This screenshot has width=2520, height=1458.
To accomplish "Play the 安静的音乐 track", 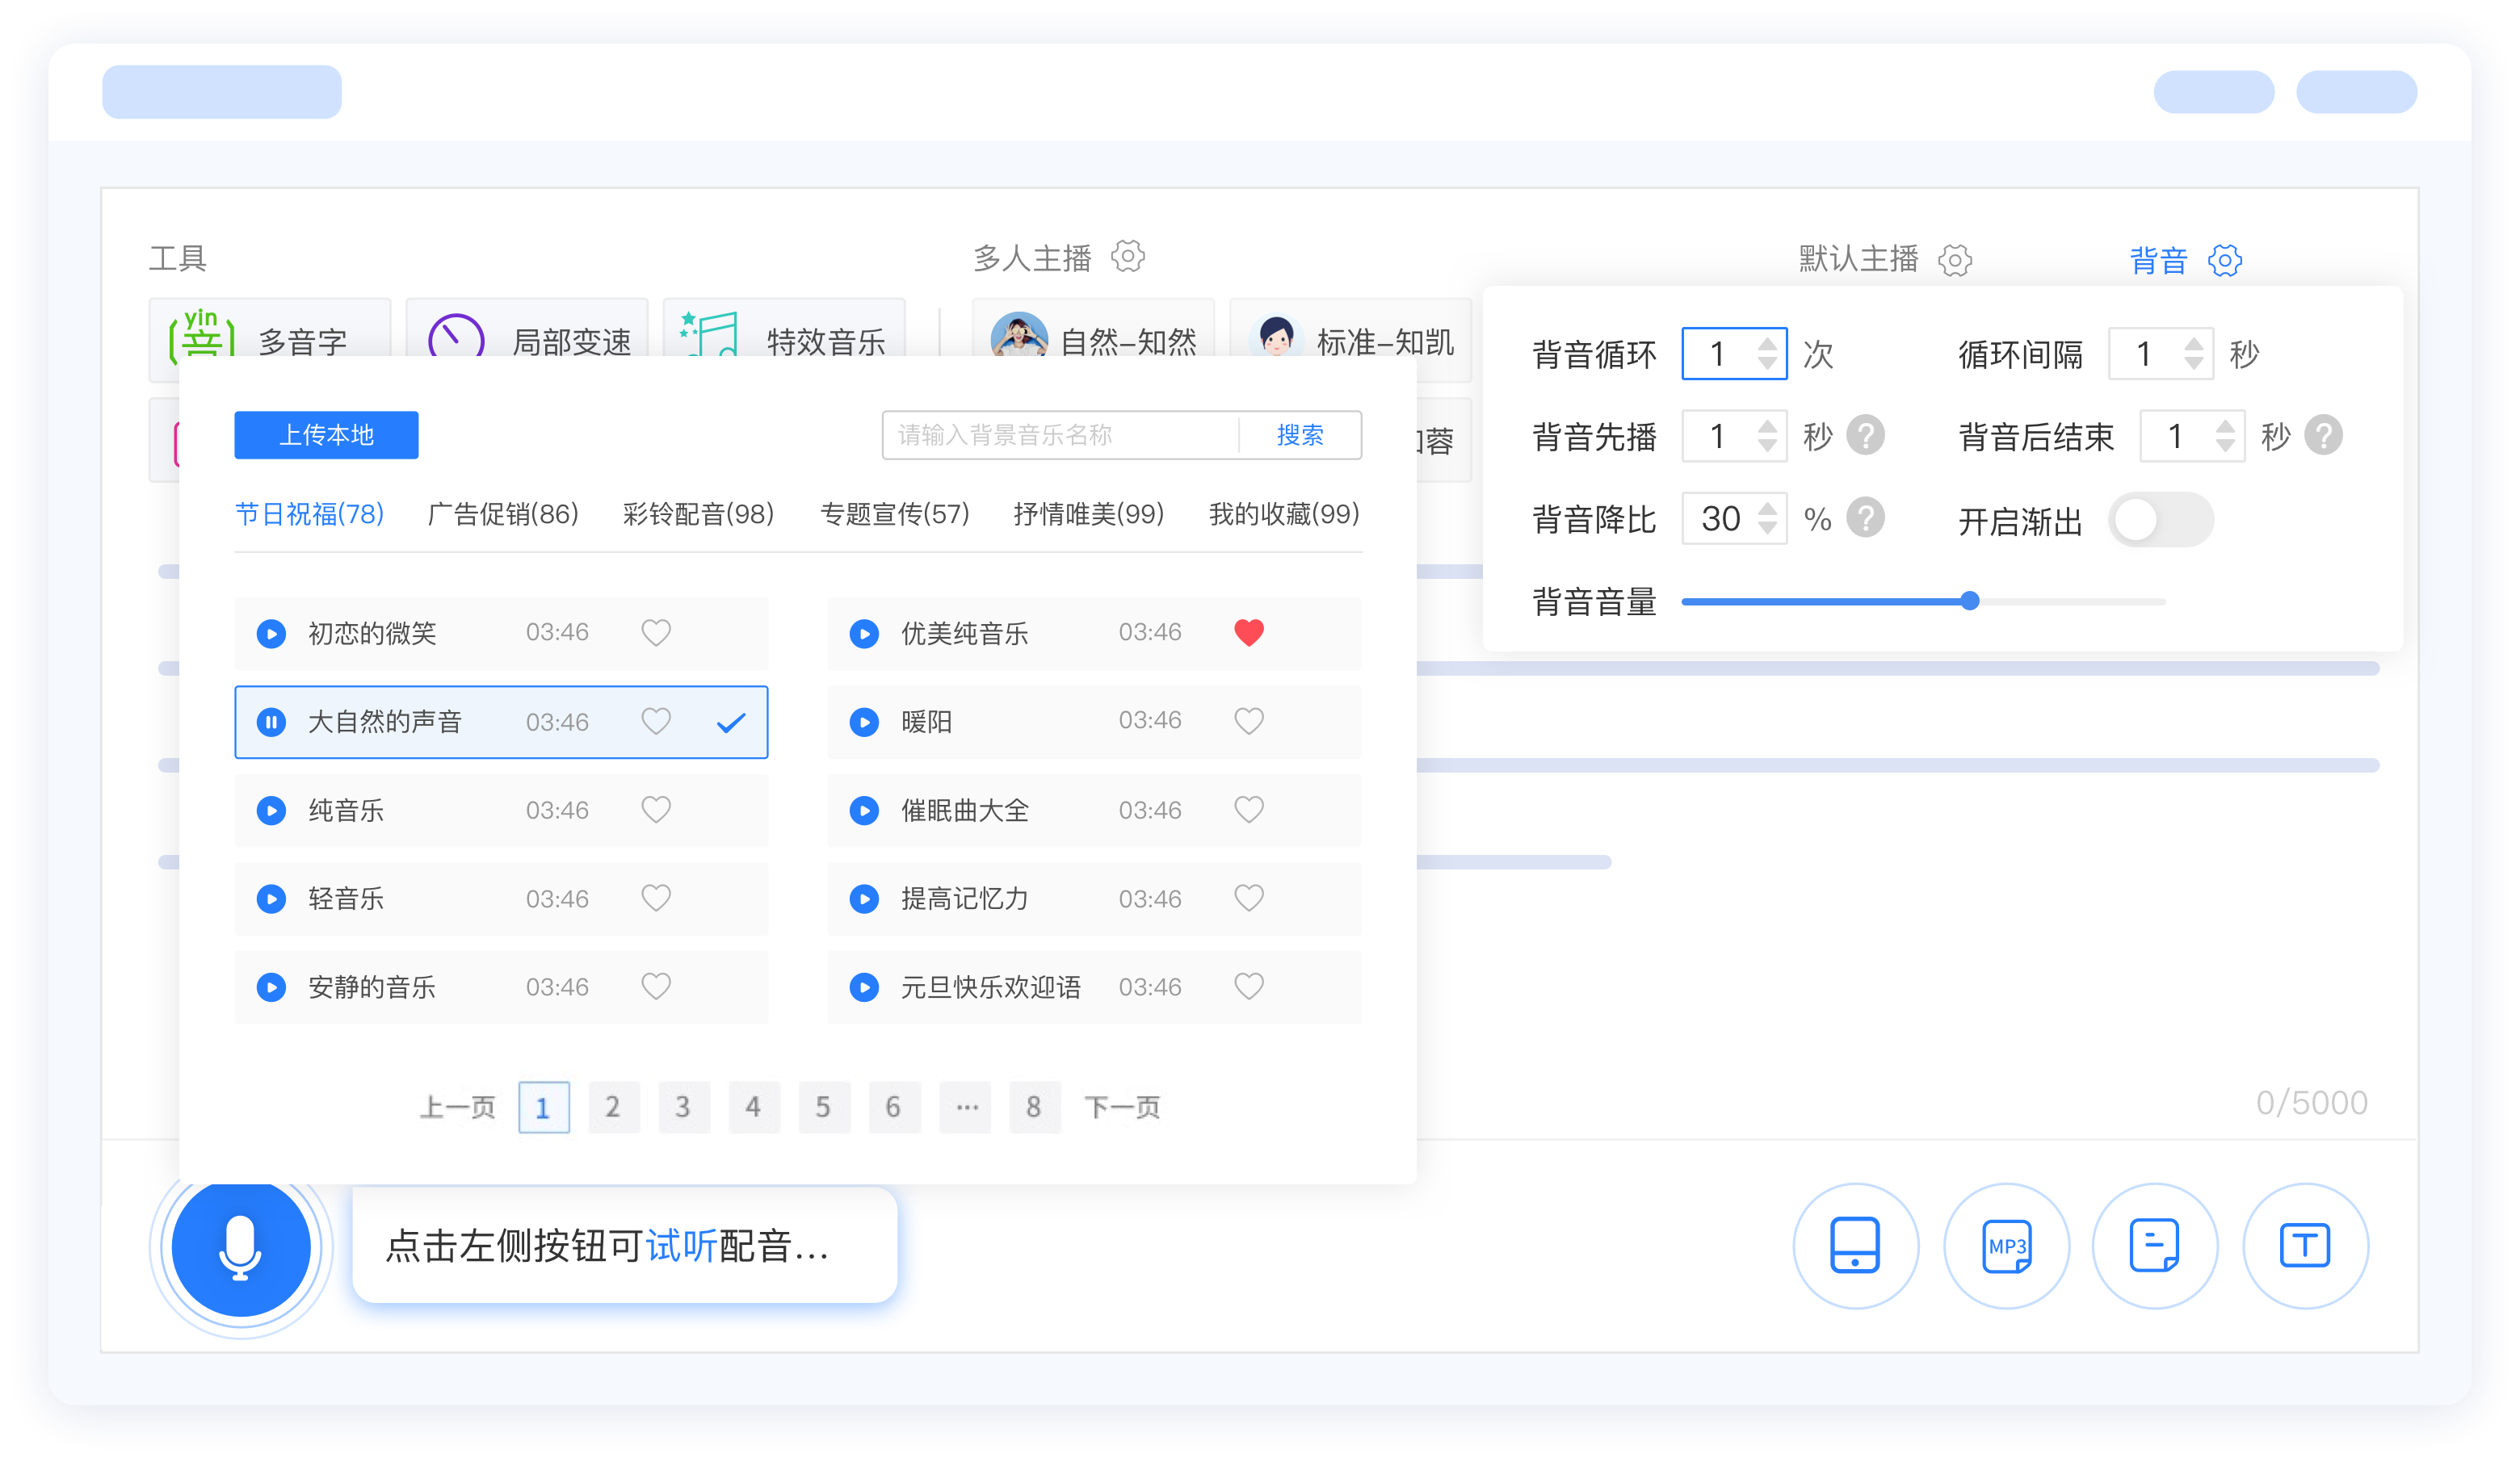I will (271, 987).
